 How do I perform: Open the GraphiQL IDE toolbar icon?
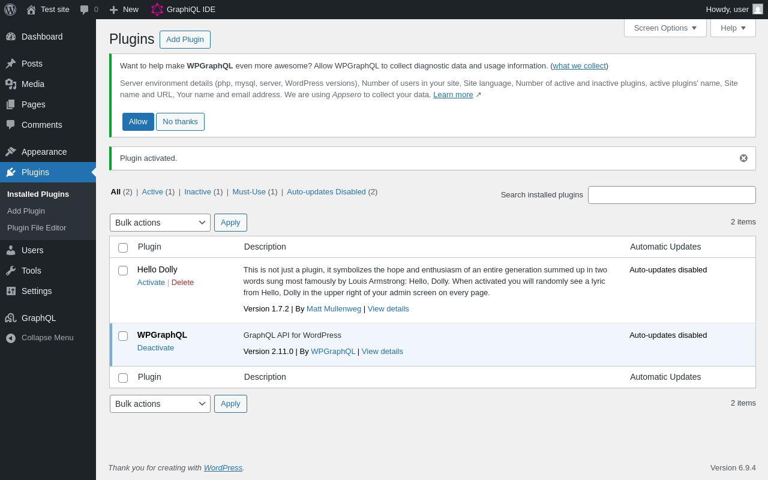click(157, 10)
